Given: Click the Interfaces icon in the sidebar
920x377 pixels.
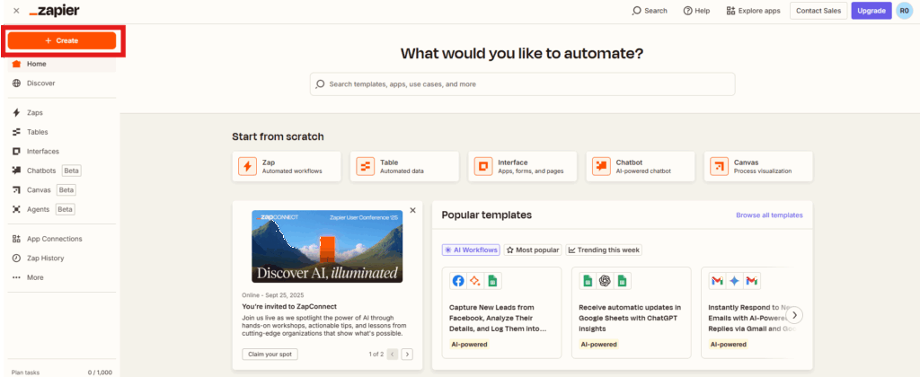Looking at the screenshot, I should (x=16, y=152).
